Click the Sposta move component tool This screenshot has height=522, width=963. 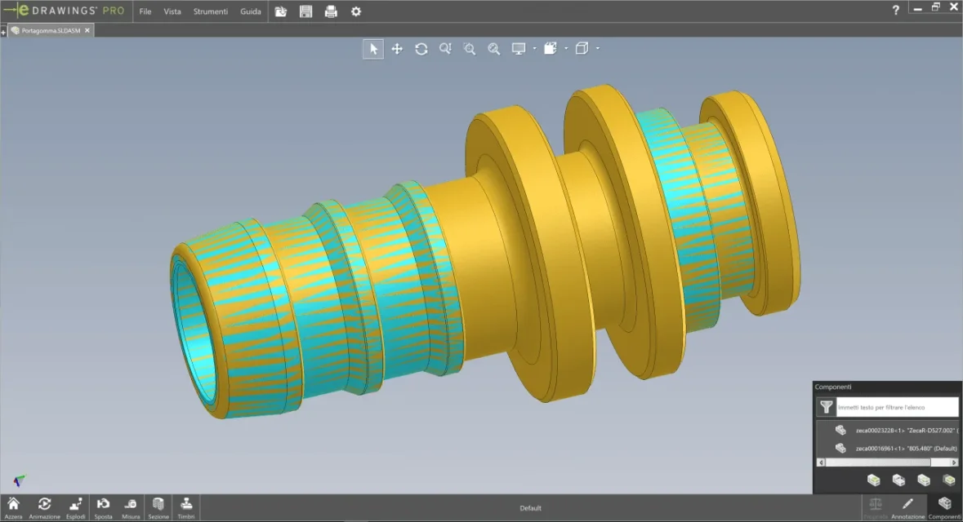(x=103, y=508)
